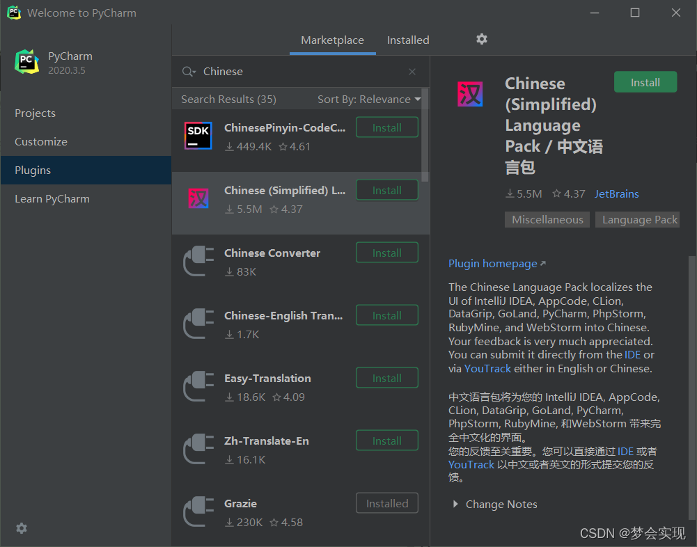
Task: Click the plugin settings gear icon
Action: (x=482, y=39)
